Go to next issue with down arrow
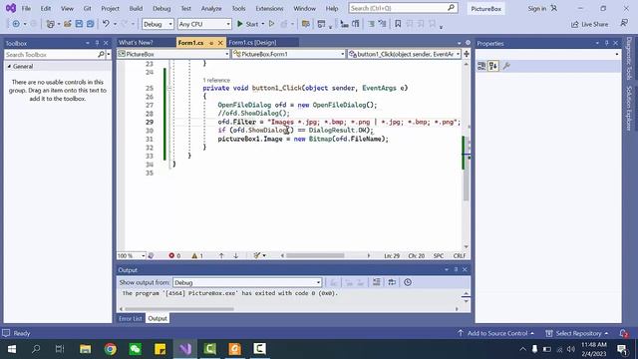The height and width of the screenshot is (359, 638). tap(236, 255)
